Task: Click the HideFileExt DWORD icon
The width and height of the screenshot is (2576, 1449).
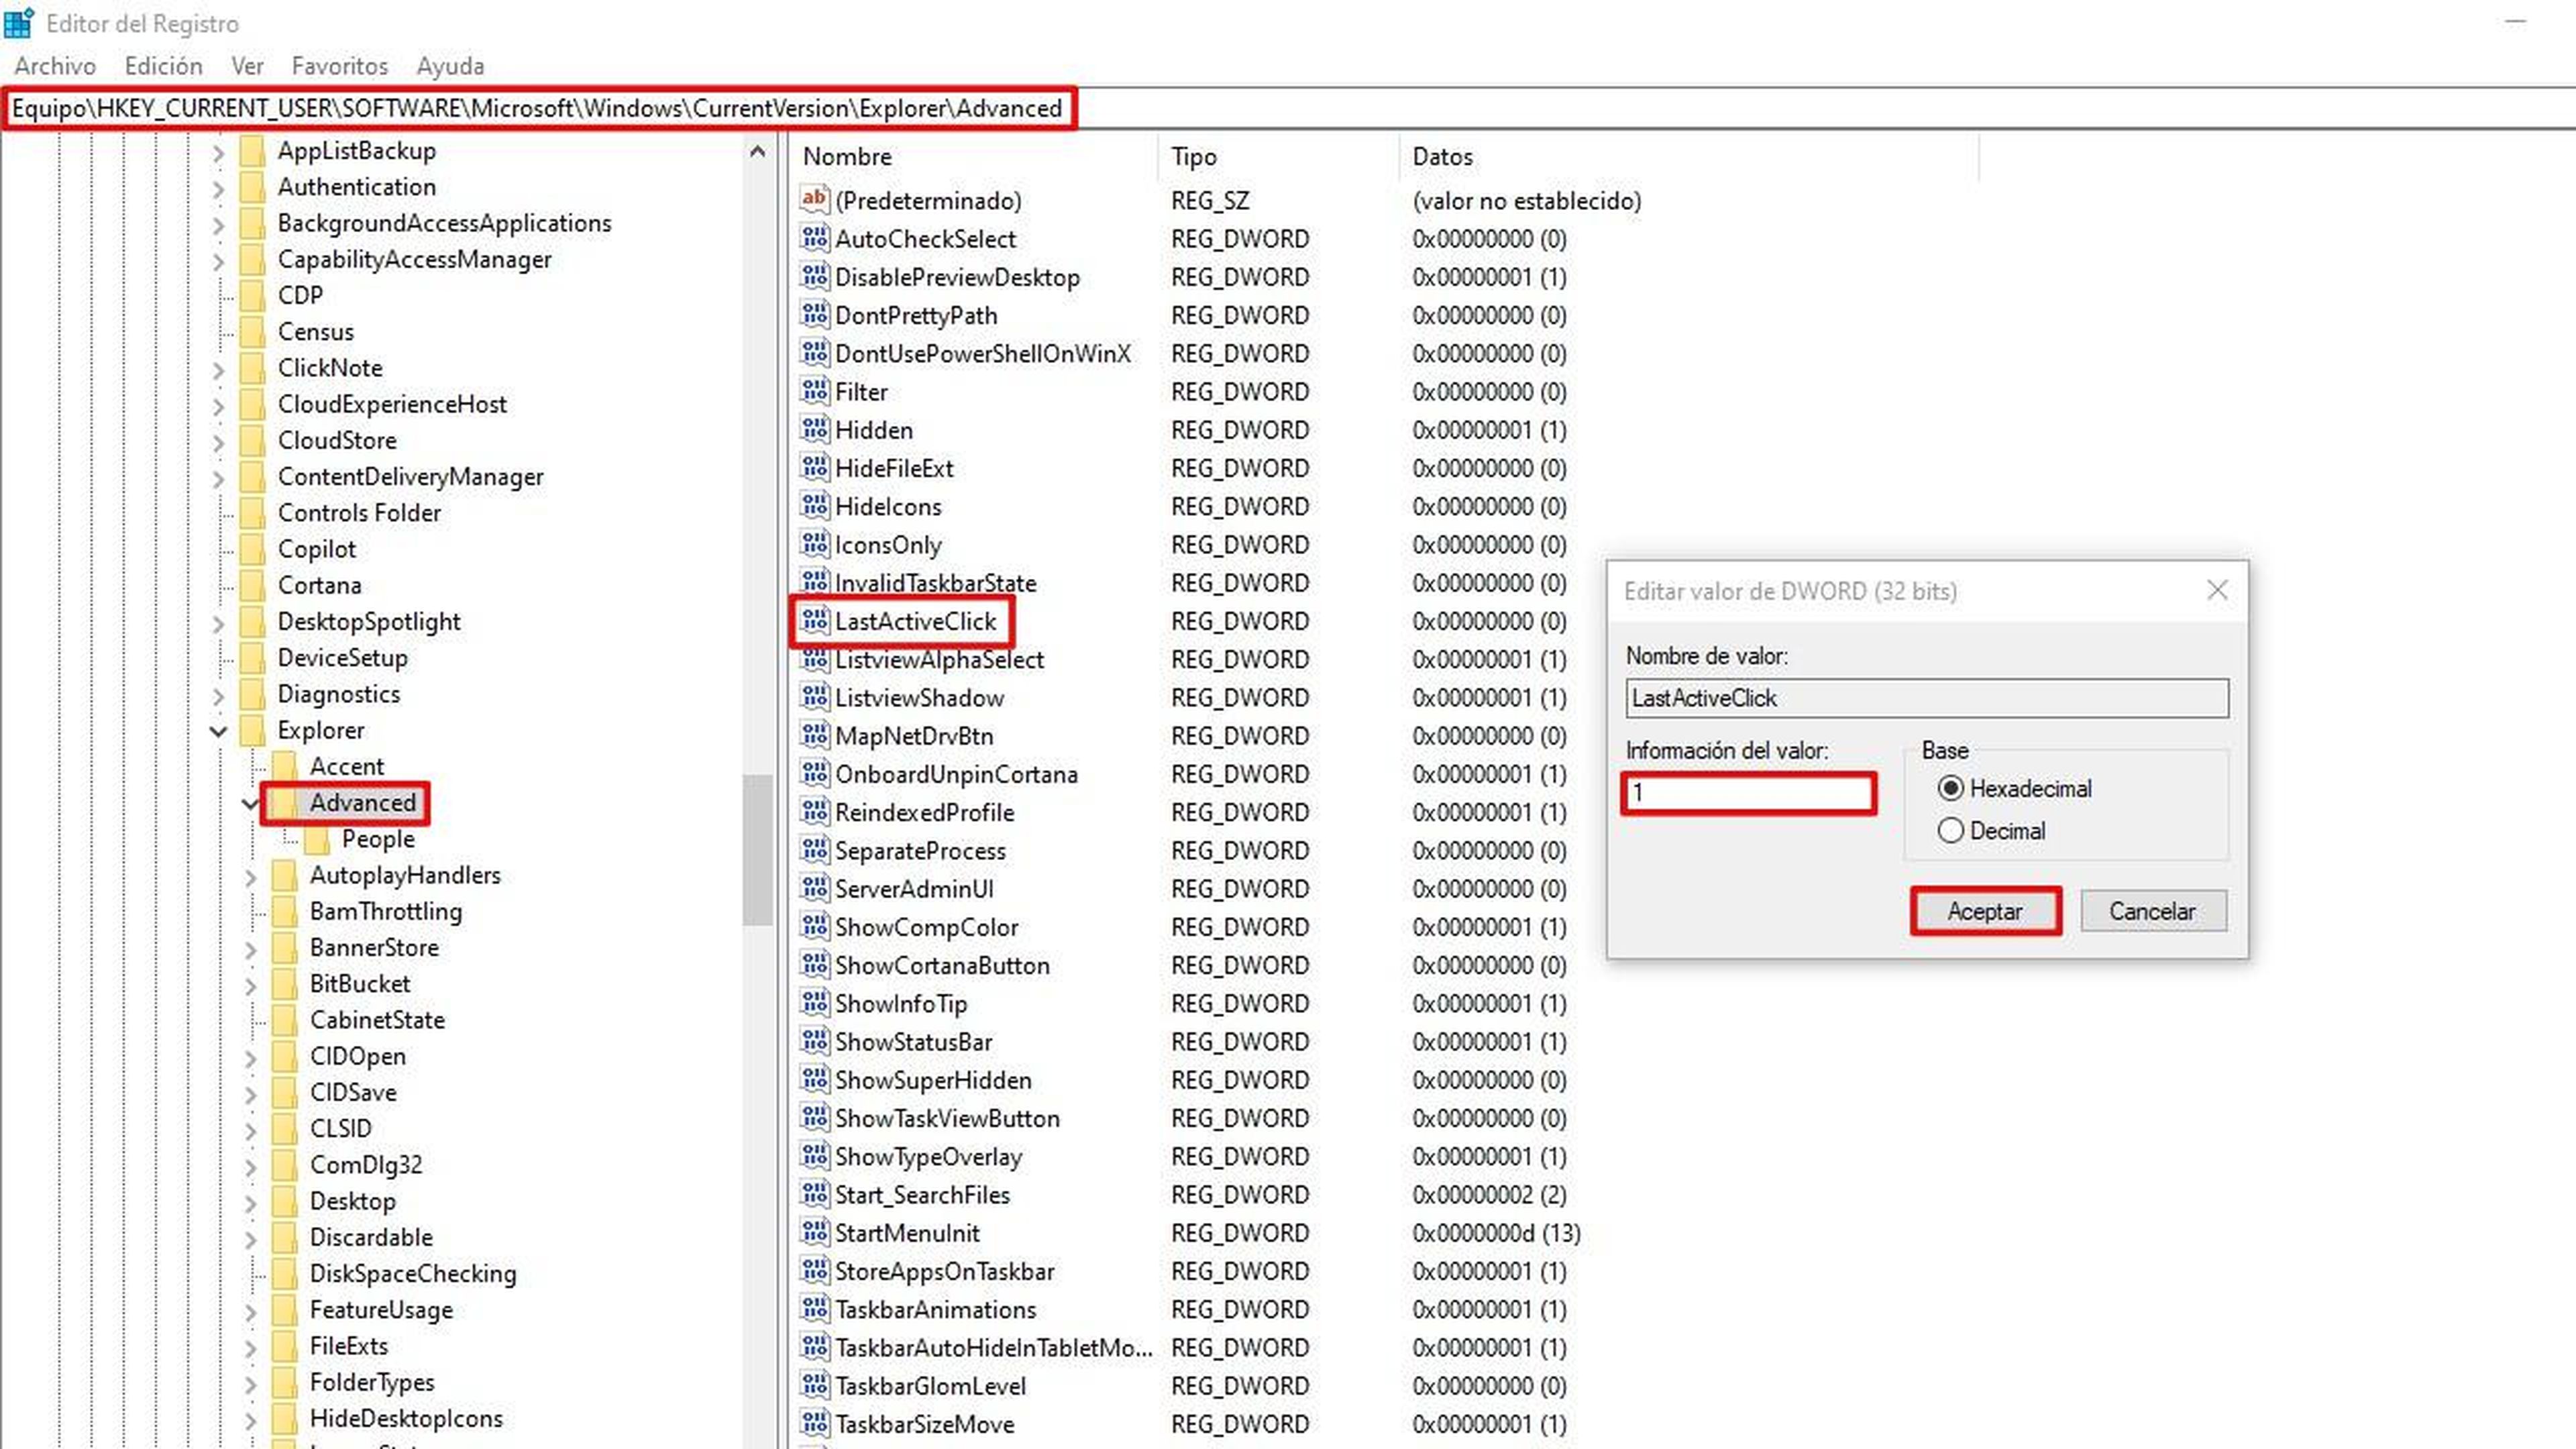Action: point(814,468)
